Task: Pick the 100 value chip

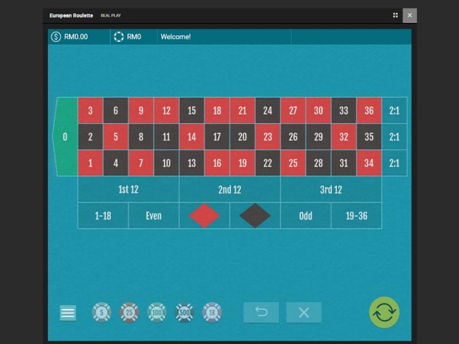Action: pos(157,313)
